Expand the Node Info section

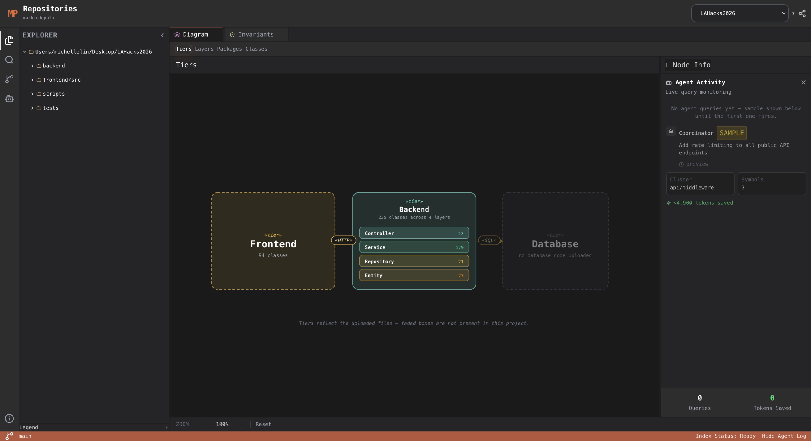coord(687,65)
